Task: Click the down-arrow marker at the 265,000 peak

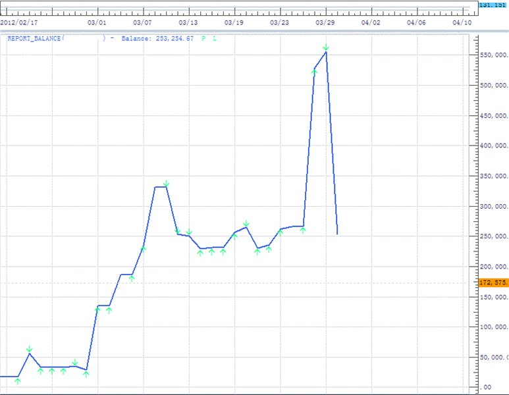Action: (246, 224)
